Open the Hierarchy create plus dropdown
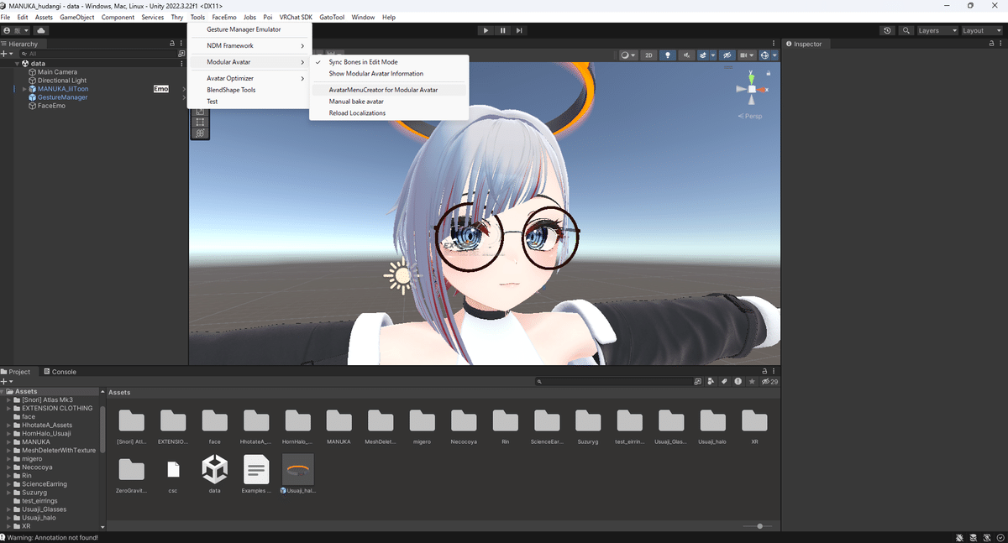1008x543 pixels. [8, 53]
